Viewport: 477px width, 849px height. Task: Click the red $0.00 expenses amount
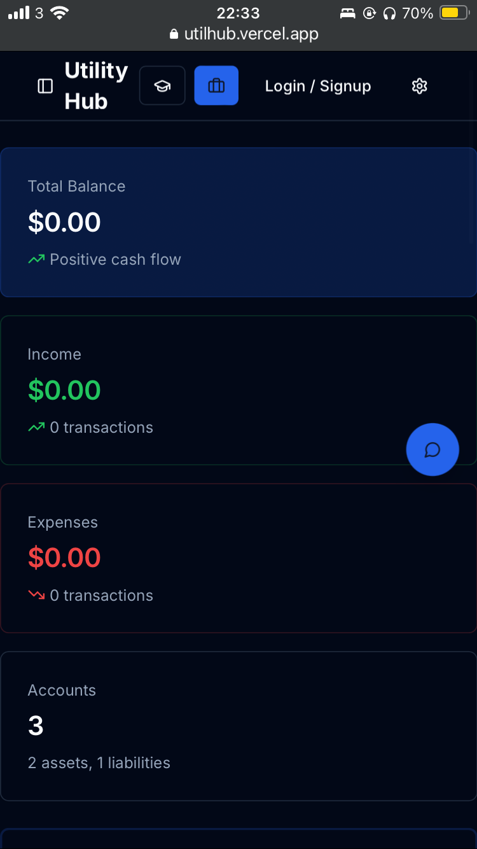[64, 558]
